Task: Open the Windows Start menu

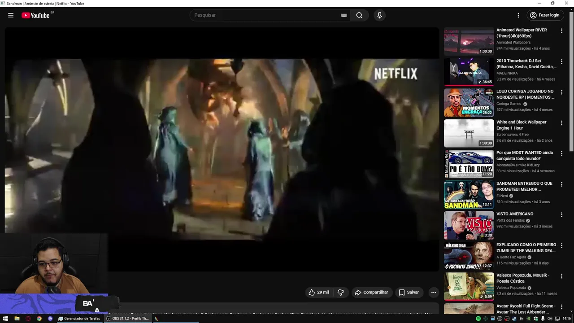Action: click(6, 319)
